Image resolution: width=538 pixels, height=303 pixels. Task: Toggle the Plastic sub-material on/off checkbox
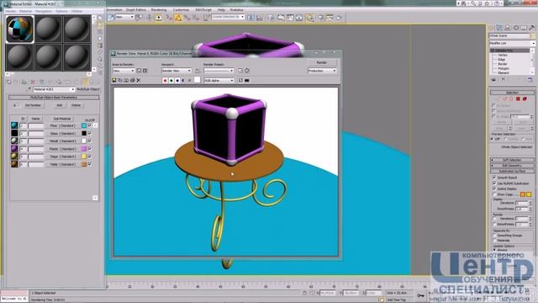(x=90, y=149)
